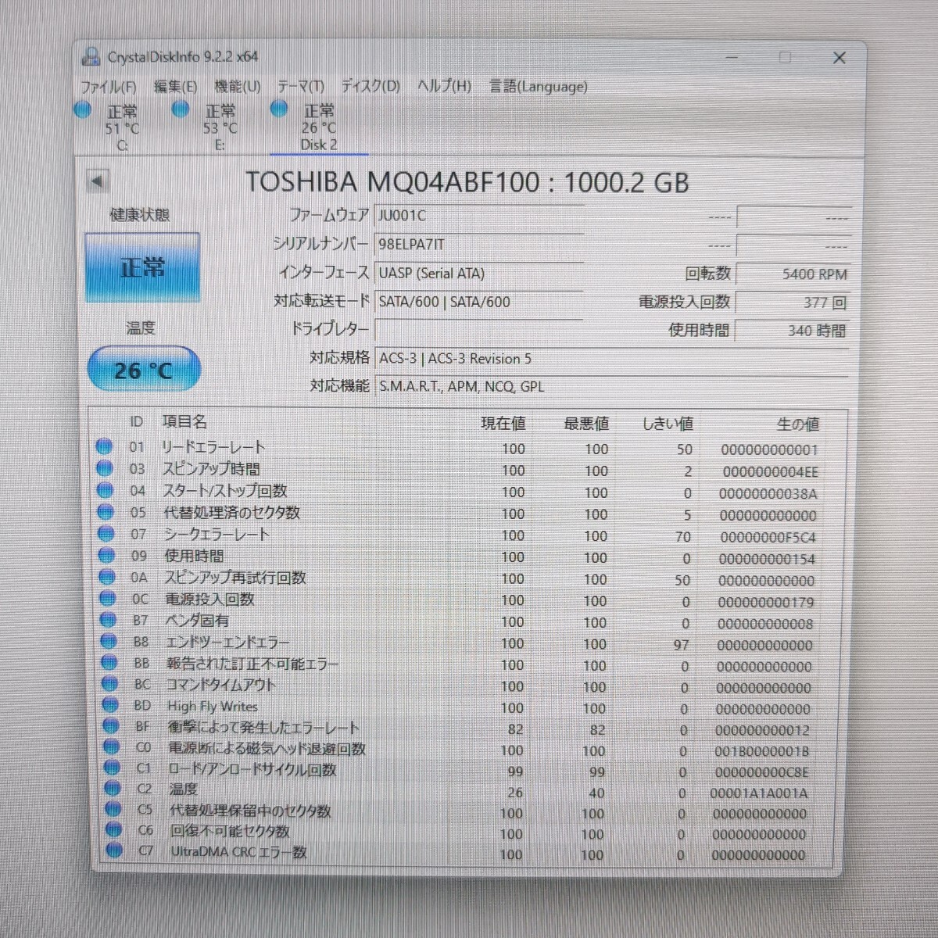Screen dimensions: 938x938
Task: Select the UltraDMA CRC エラー数 attribute name
Action: (238, 851)
